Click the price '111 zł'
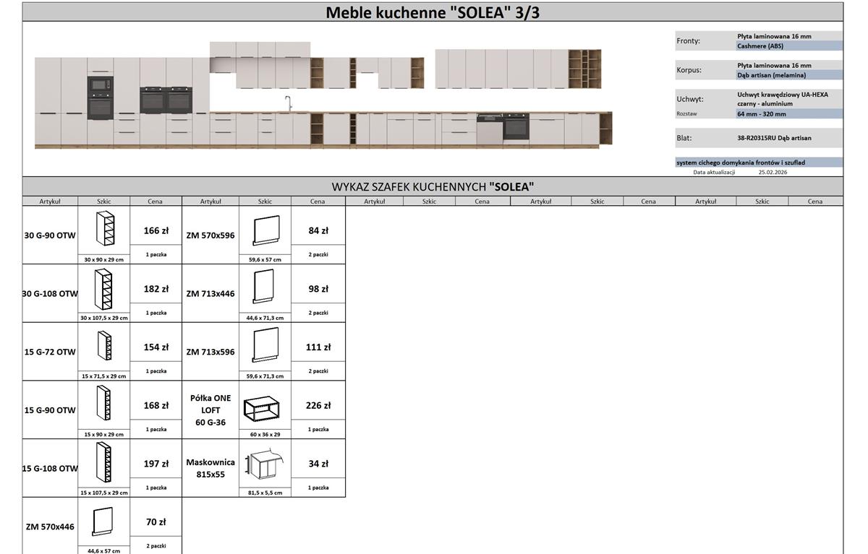868x554 pixels. (x=318, y=347)
